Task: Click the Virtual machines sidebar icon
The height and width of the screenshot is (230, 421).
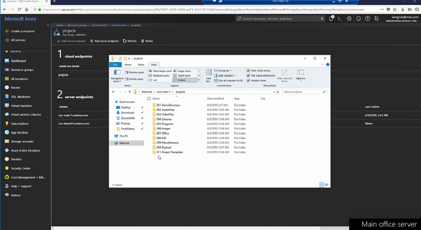Action: 7,106
